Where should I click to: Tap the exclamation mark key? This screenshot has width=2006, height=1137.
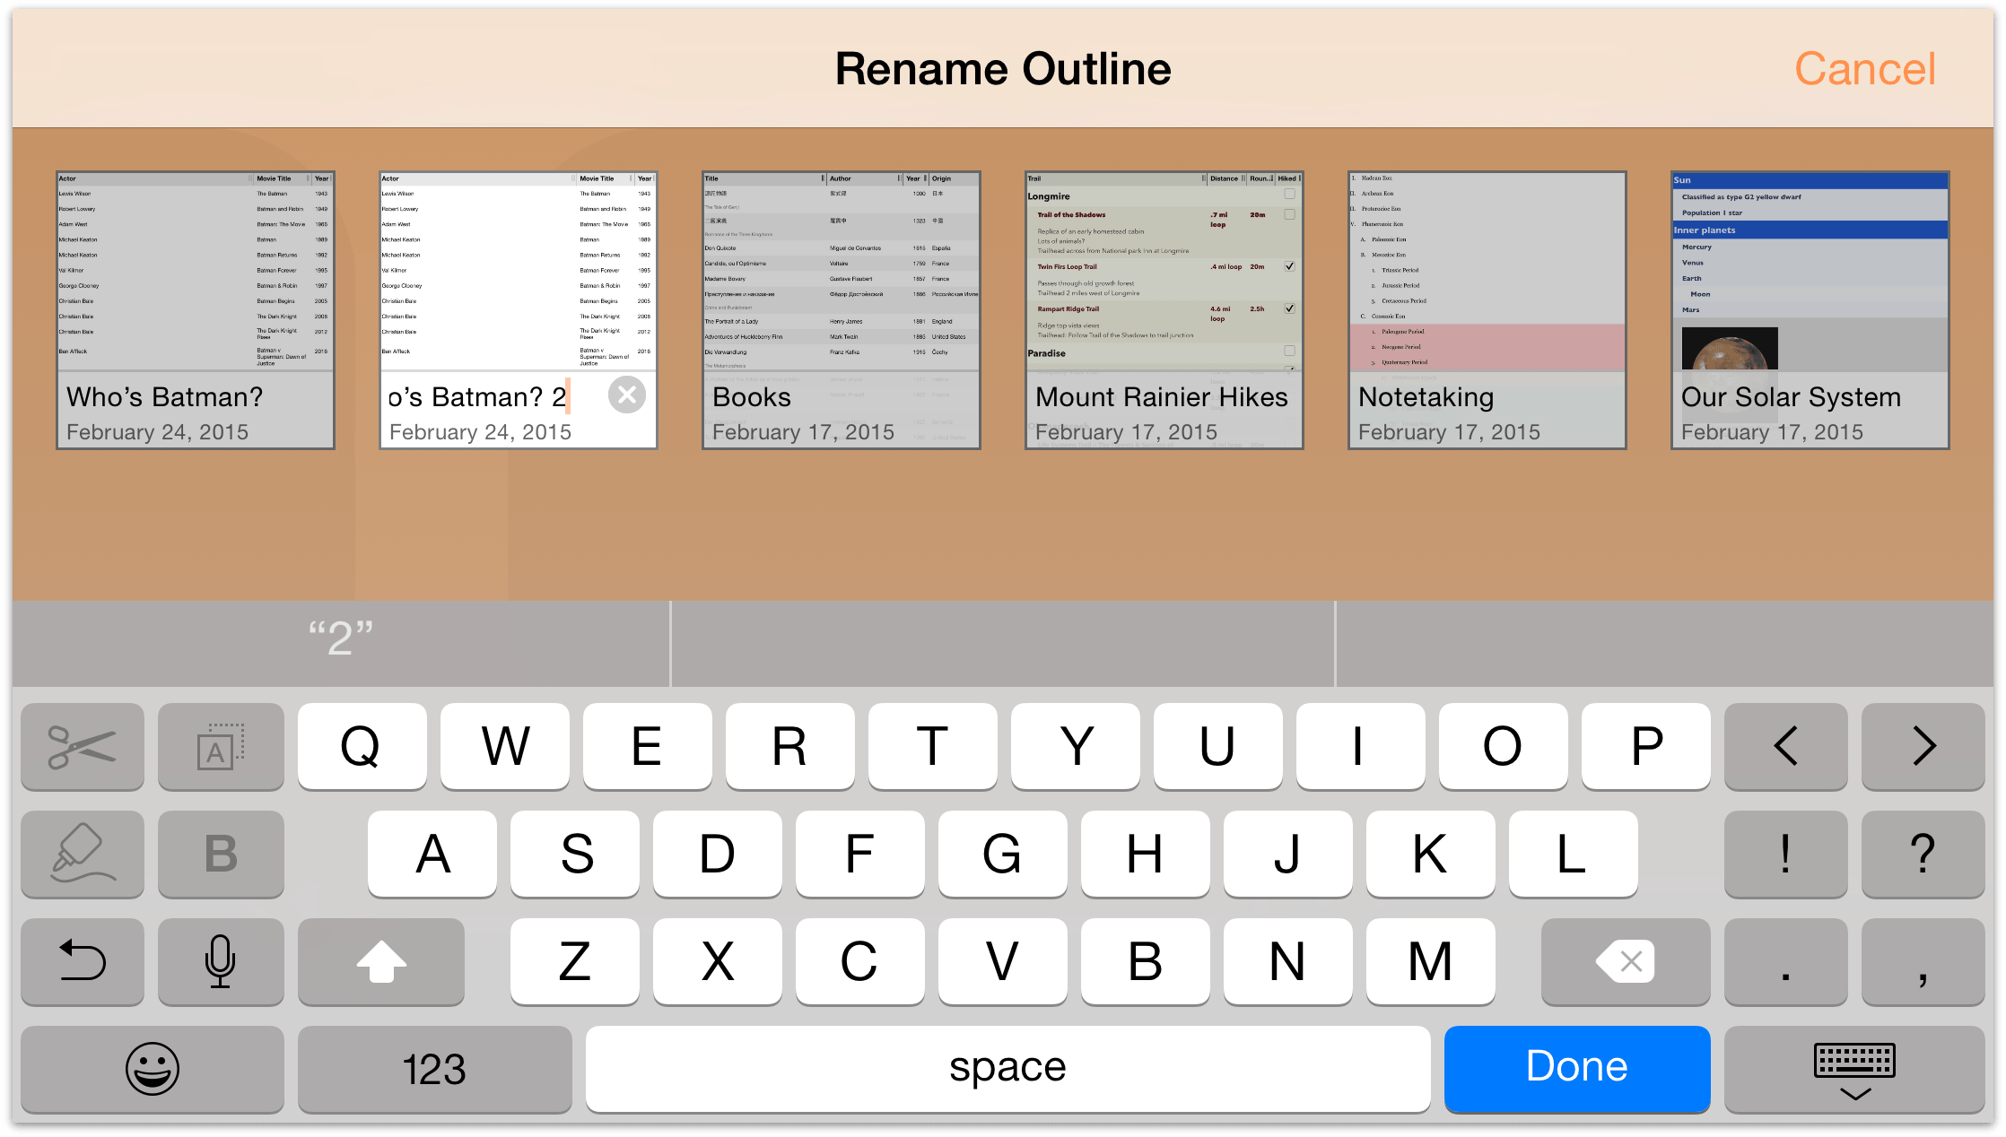tap(1785, 854)
